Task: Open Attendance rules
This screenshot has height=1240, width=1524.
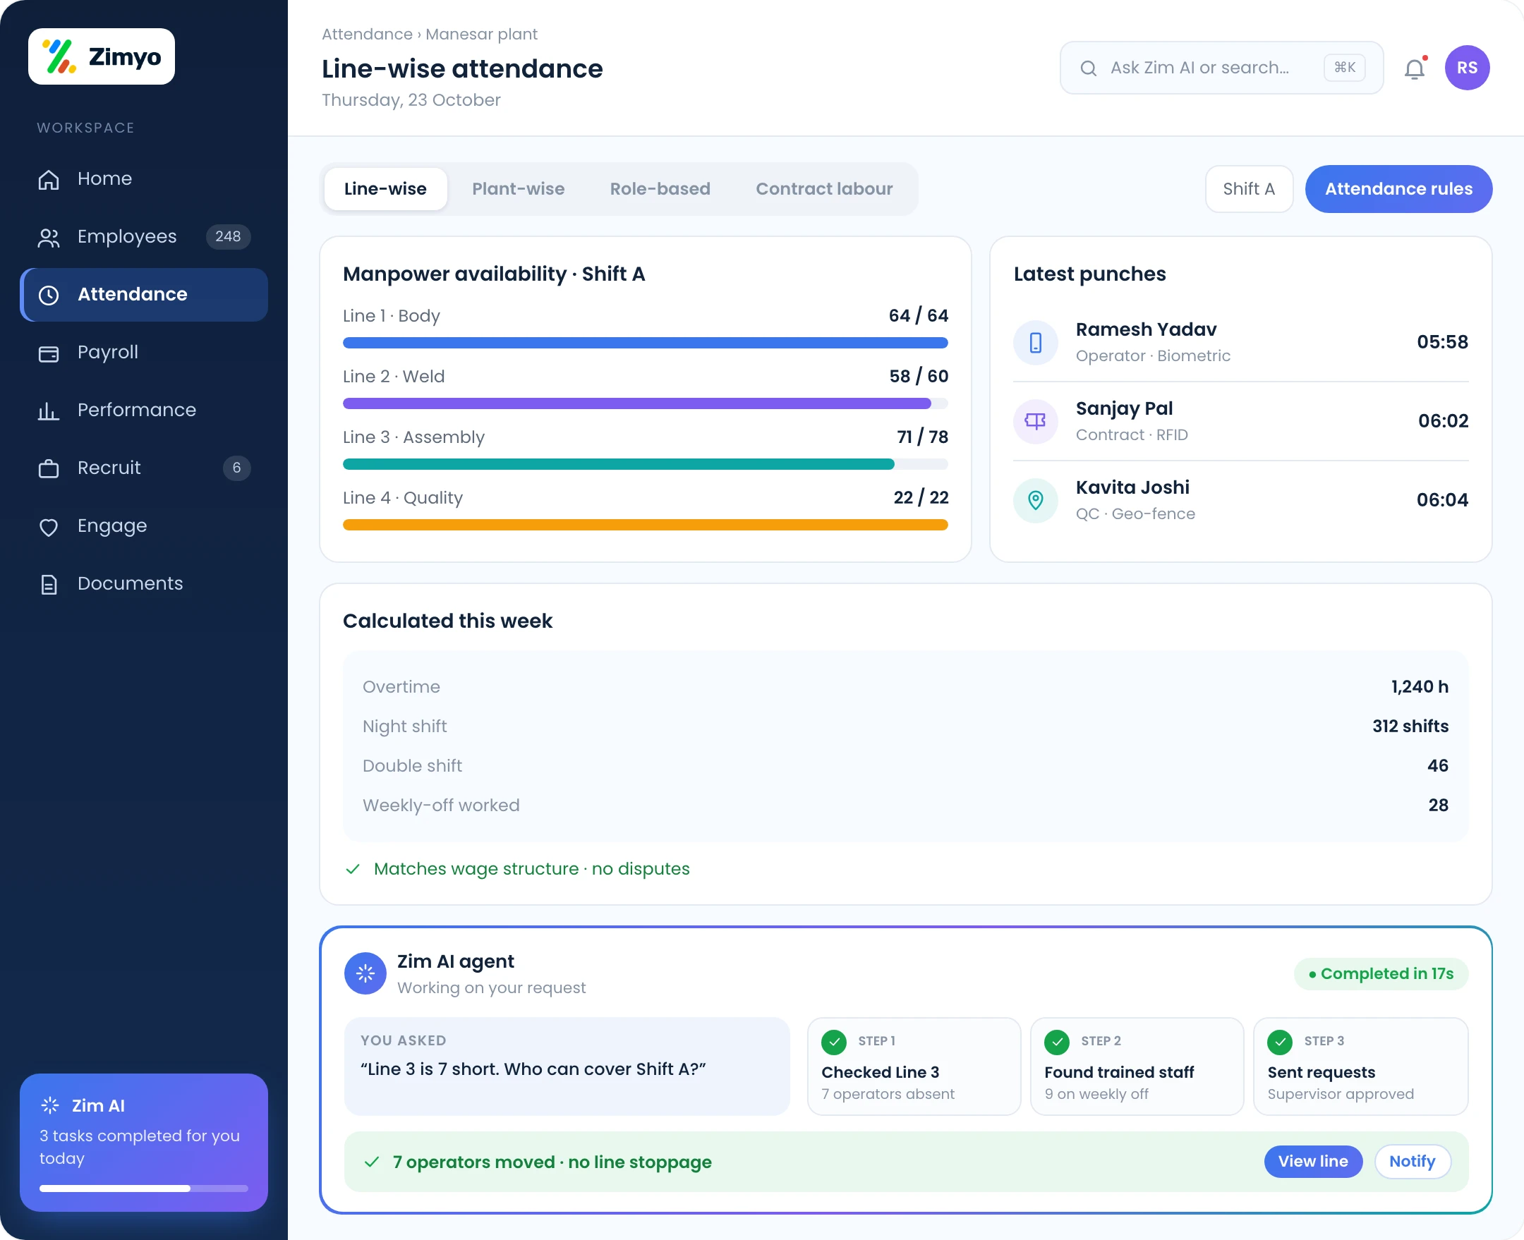Action: (x=1398, y=189)
